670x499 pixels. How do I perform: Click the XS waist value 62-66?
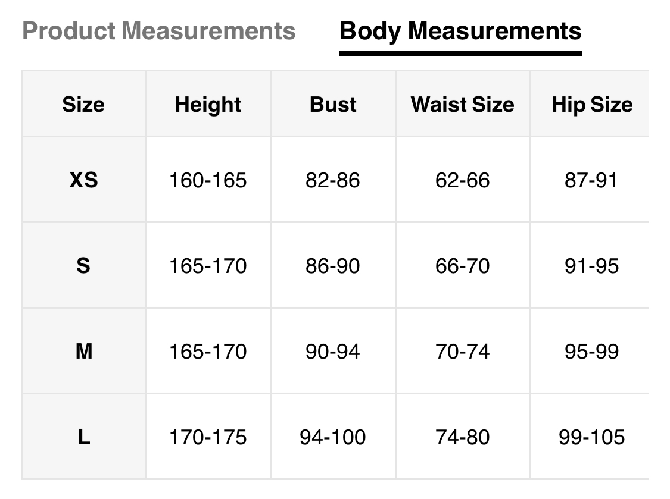click(462, 180)
